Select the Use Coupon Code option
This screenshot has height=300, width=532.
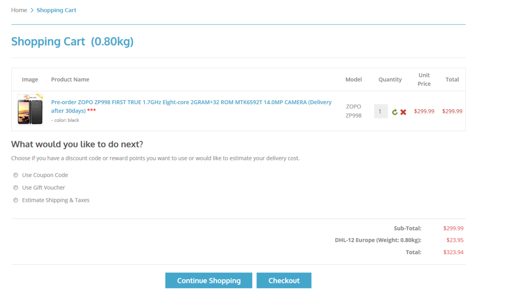click(16, 175)
